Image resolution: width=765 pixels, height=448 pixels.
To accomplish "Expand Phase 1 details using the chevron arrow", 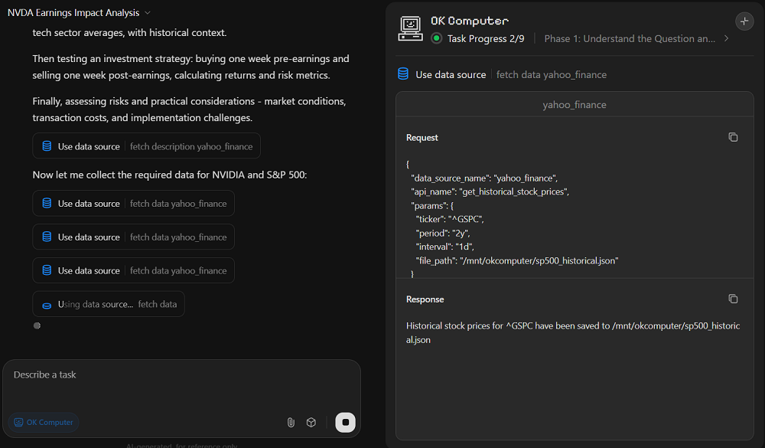I will (726, 38).
